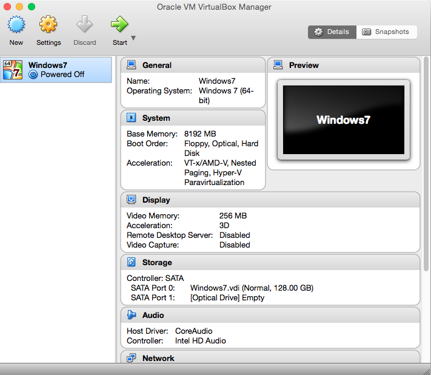Click the New virtual machine icon
The height and width of the screenshot is (375, 431).
point(16,24)
